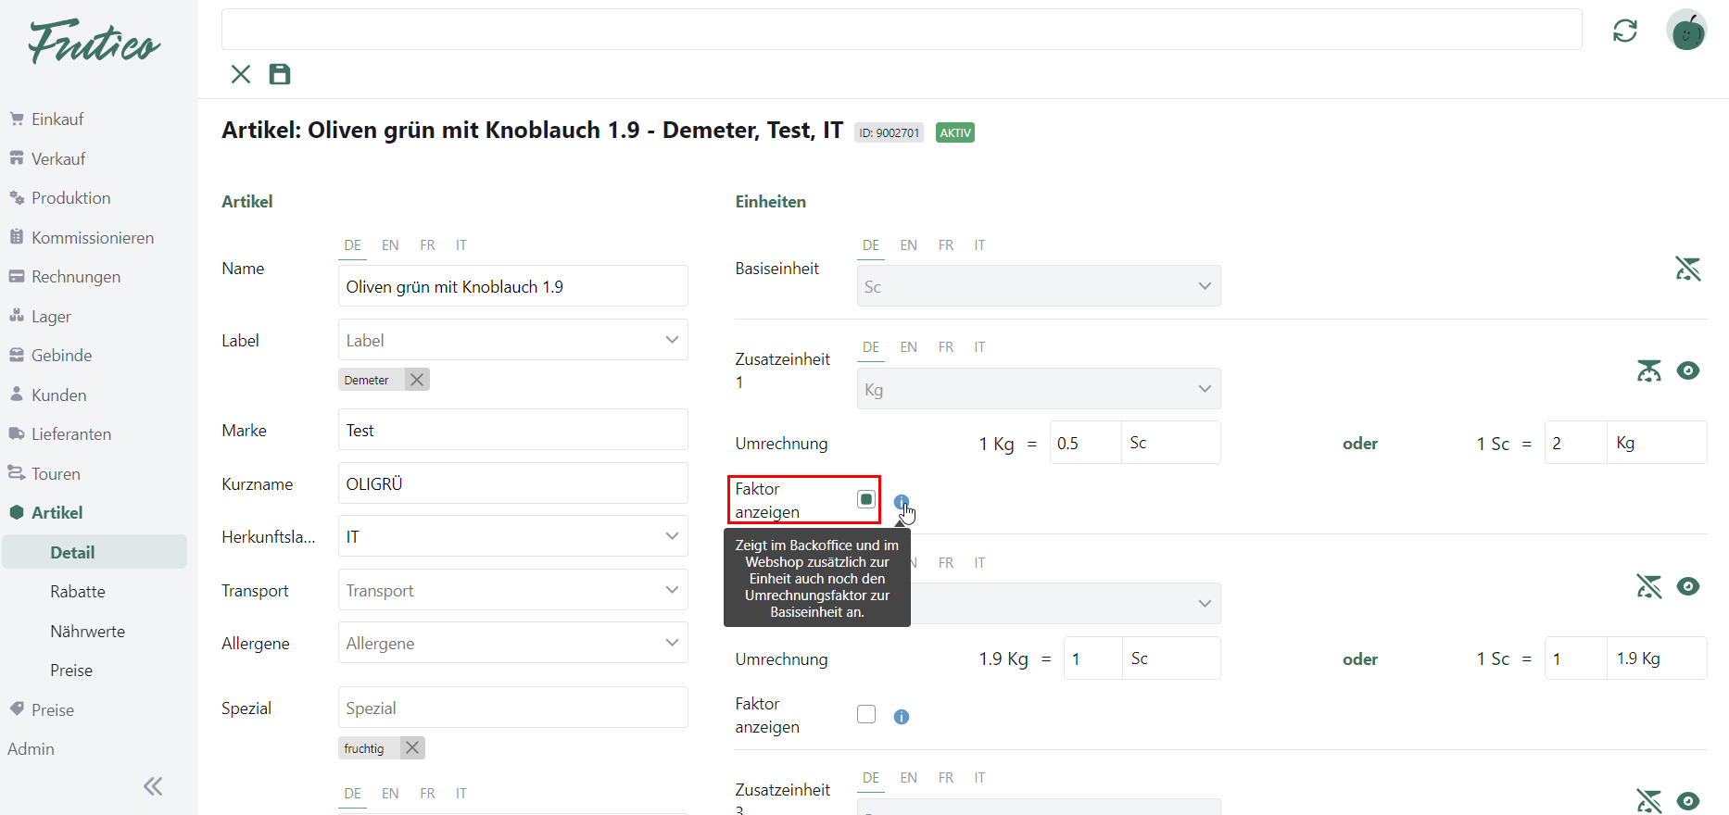Remove the fruchtig special tag
Screen dimensions: 1729x815
[412, 747]
